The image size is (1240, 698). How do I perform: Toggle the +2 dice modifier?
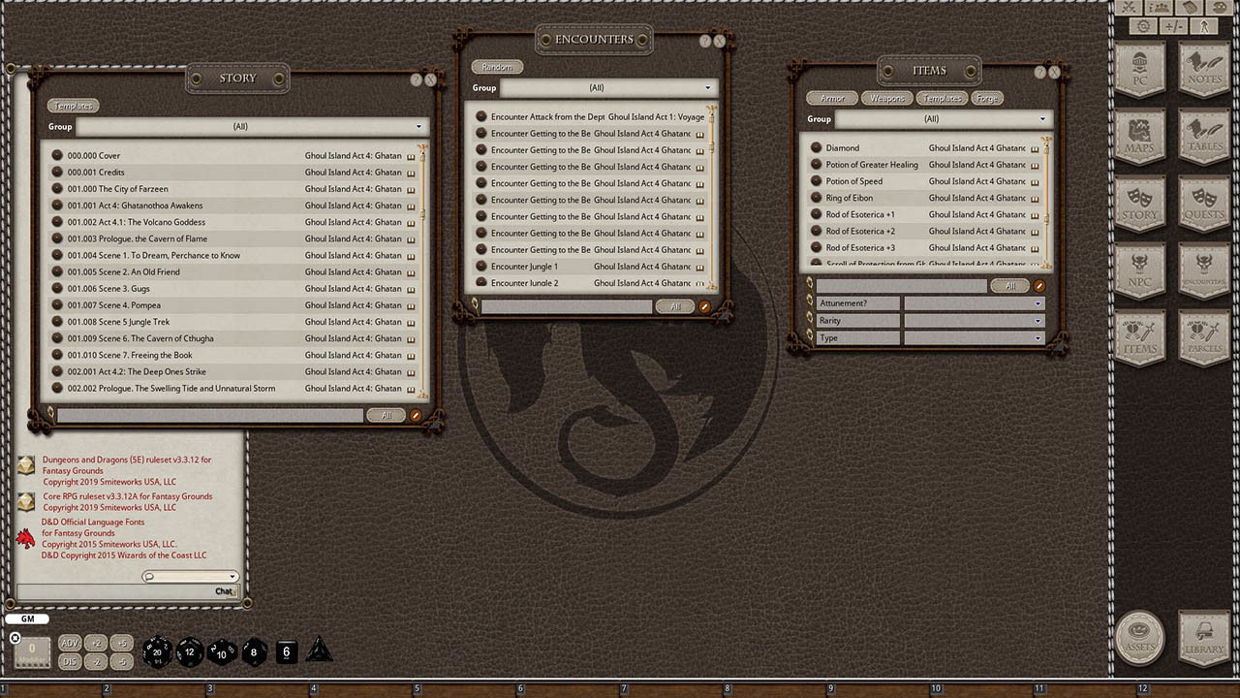point(96,643)
